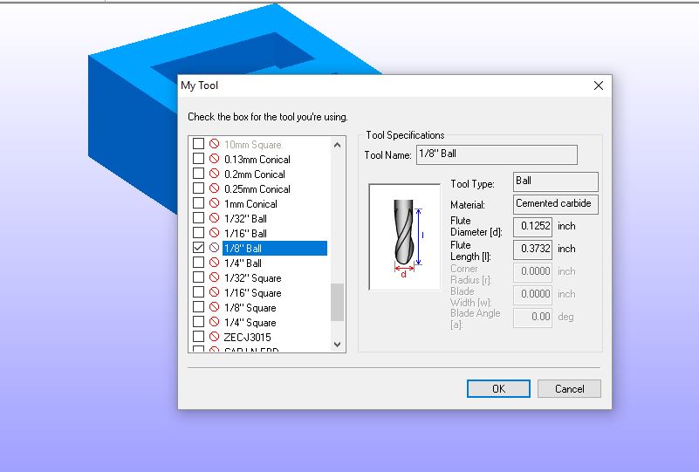Check the 1/32" Square checkbox
The height and width of the screenshot is (472, 699).
tap(198, 277)
